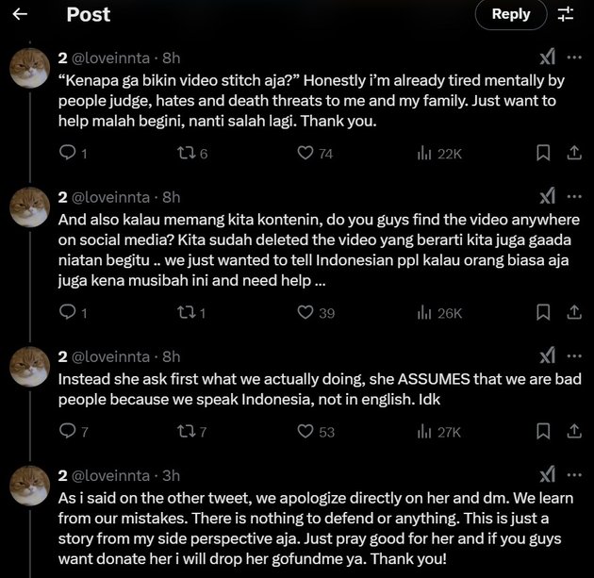The width and height of the screenshot is (594, 578).
Task: Go back using the left arrow
Action: tap(21, 14)
